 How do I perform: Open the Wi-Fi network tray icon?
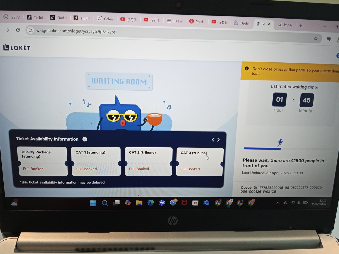coord(293,203)
